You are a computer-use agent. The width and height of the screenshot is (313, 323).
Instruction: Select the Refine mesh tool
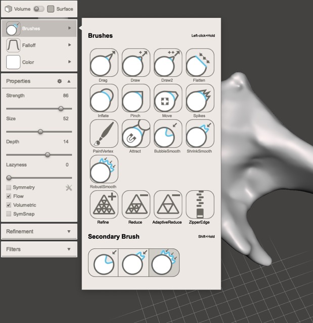coord(104,204)
